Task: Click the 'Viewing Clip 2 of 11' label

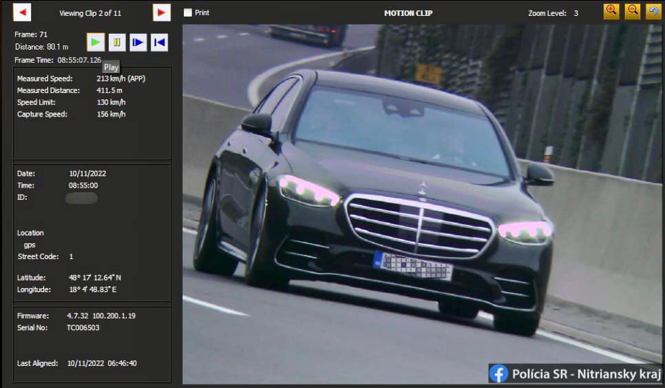Action: point(90,13)
